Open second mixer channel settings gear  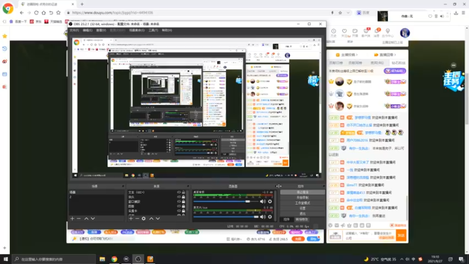(x=270, y=216)
